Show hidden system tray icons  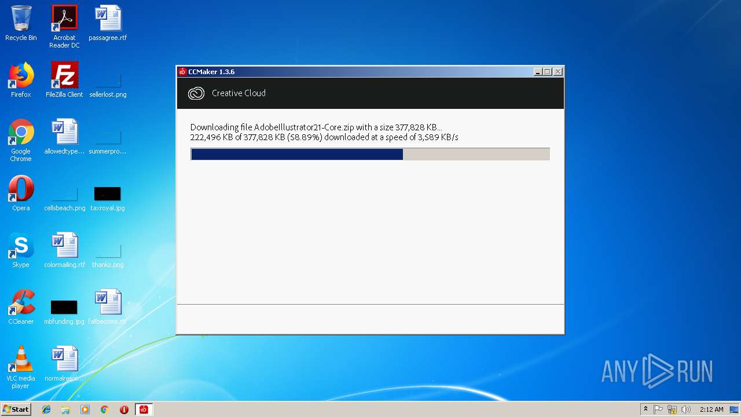(x=645, y=409)
